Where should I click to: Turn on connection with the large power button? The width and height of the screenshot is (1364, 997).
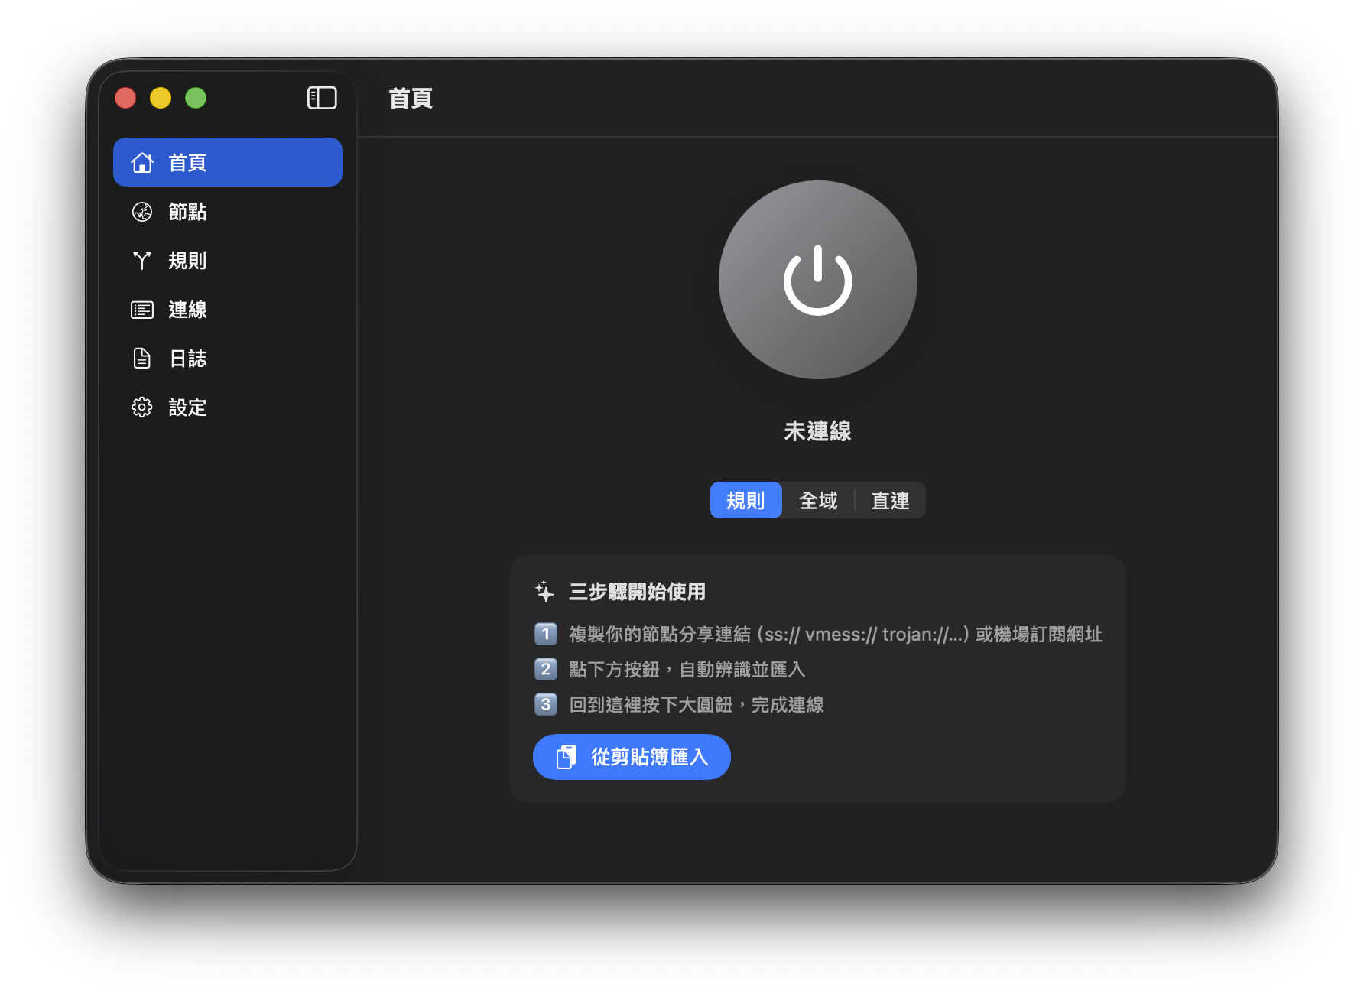tap(817, 280)
